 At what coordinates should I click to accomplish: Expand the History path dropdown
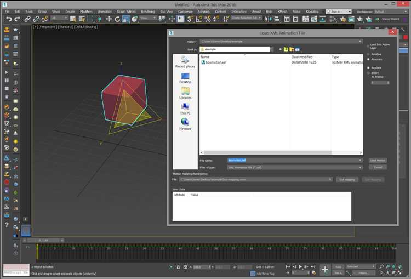(x=360, y=42)
